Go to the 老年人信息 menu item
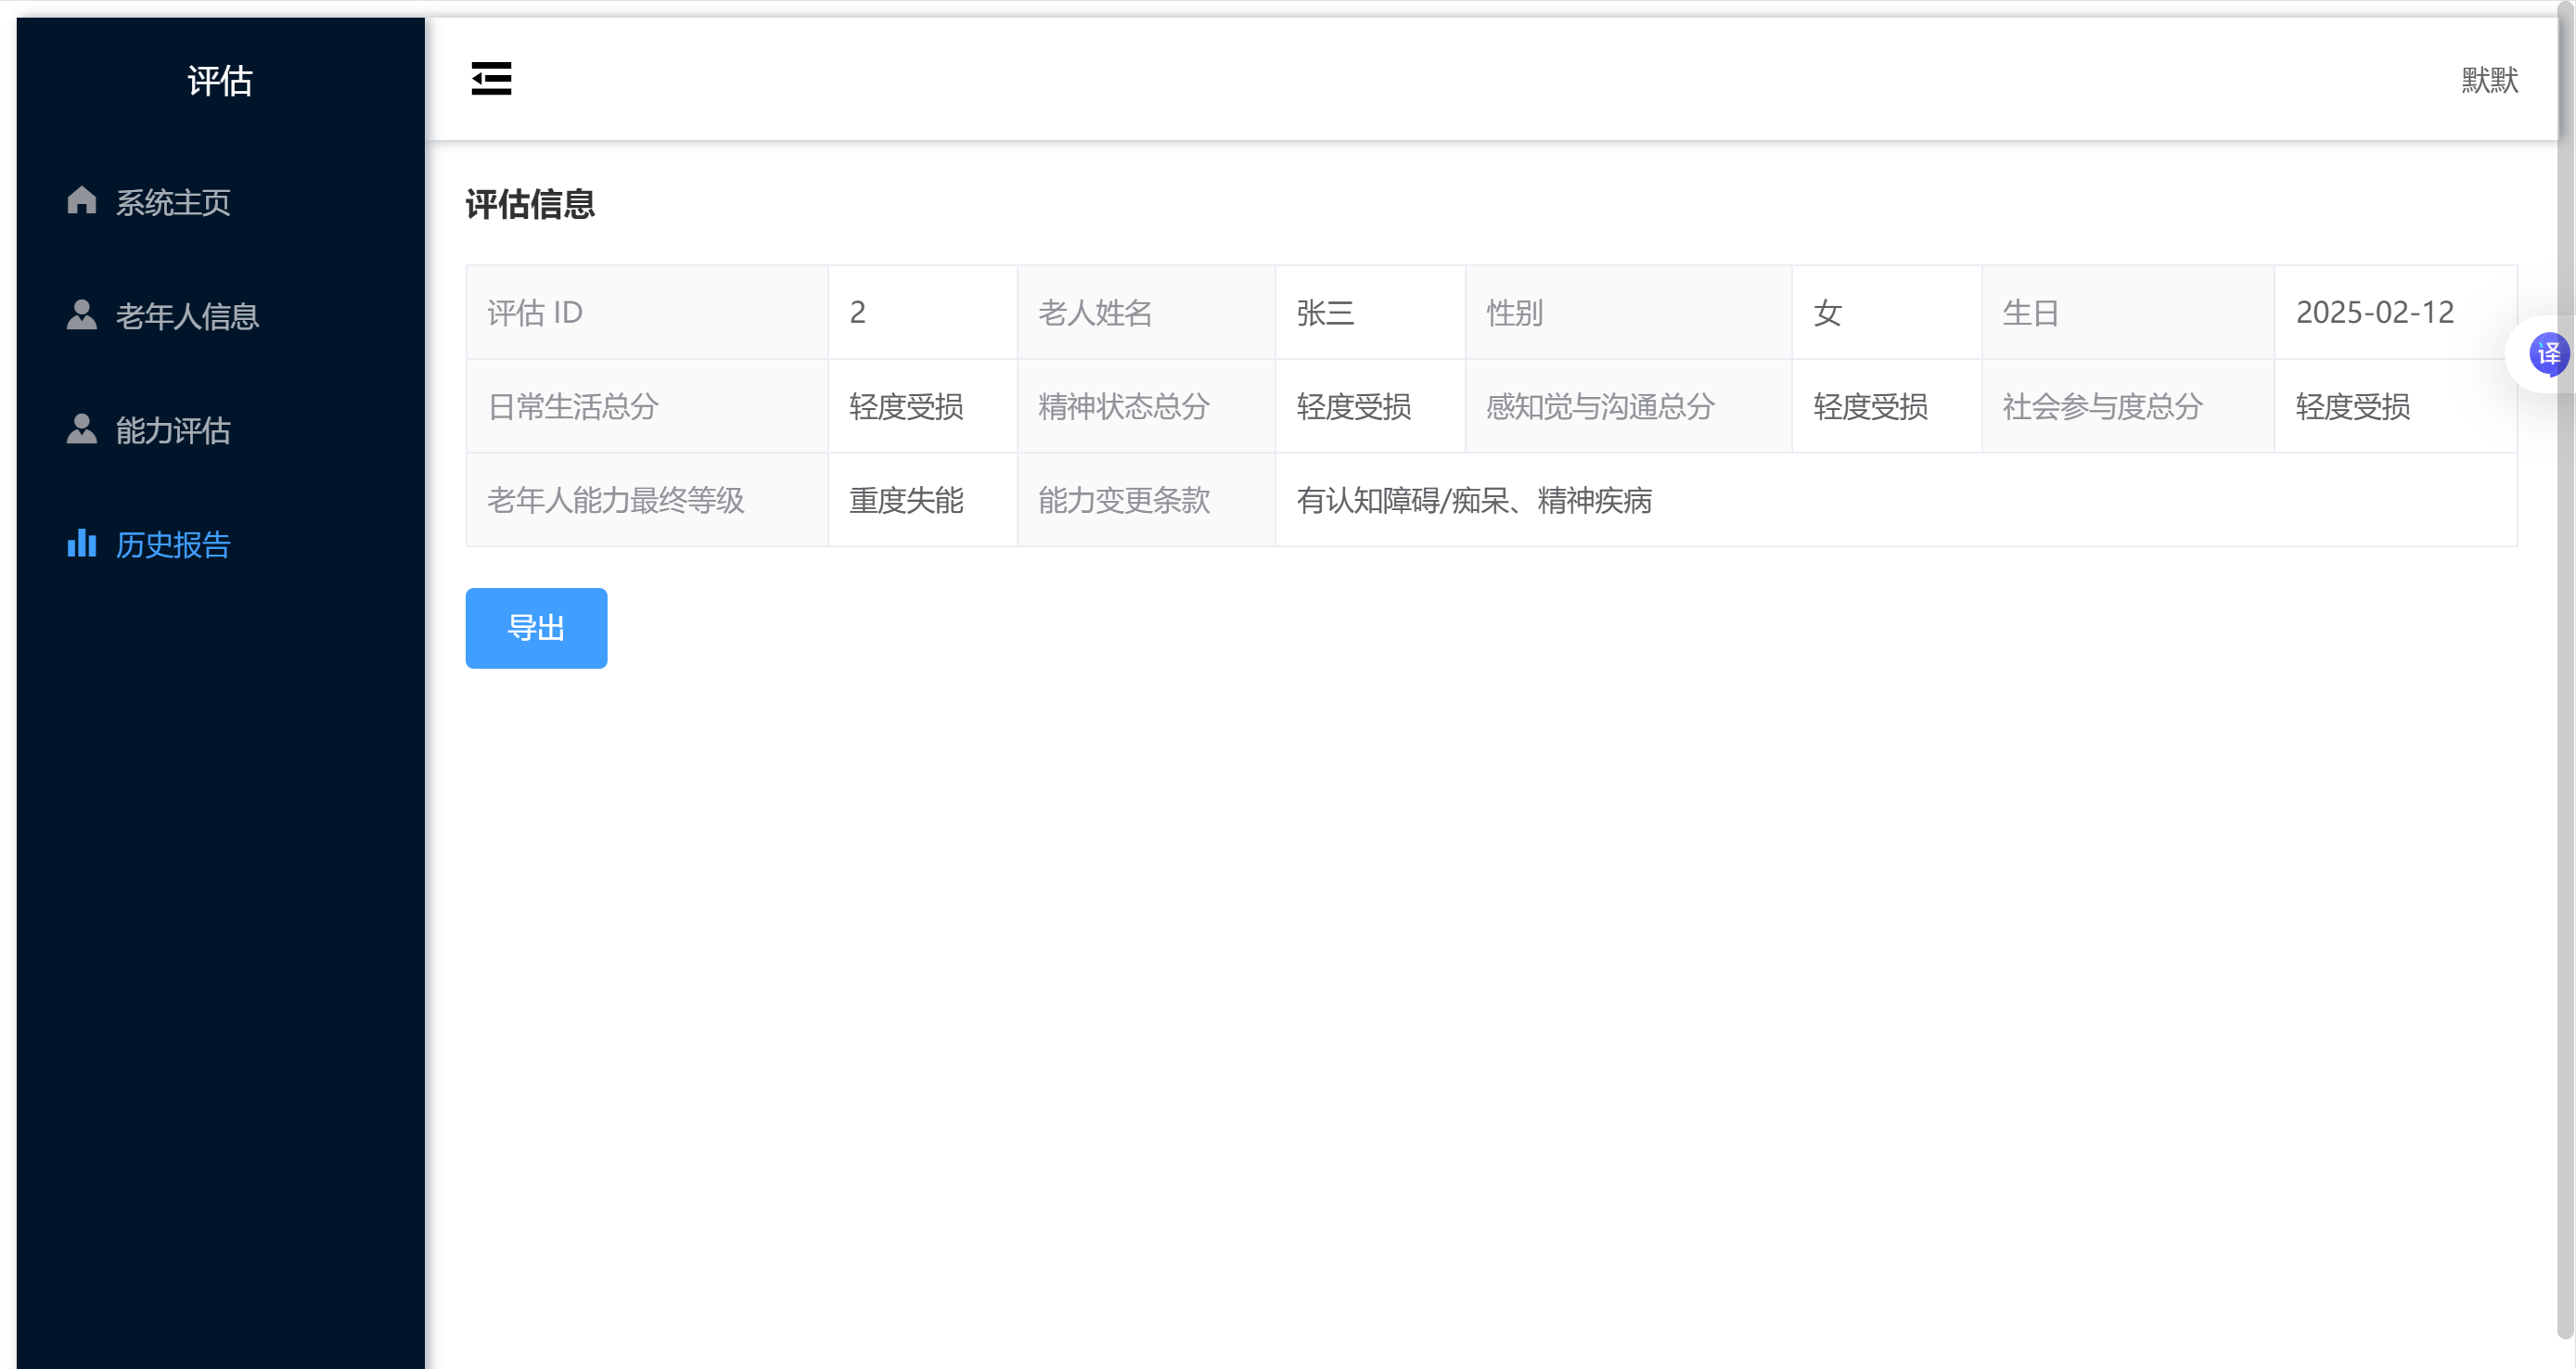This screenshot has width=2576, height=1369. pos(187,316)
